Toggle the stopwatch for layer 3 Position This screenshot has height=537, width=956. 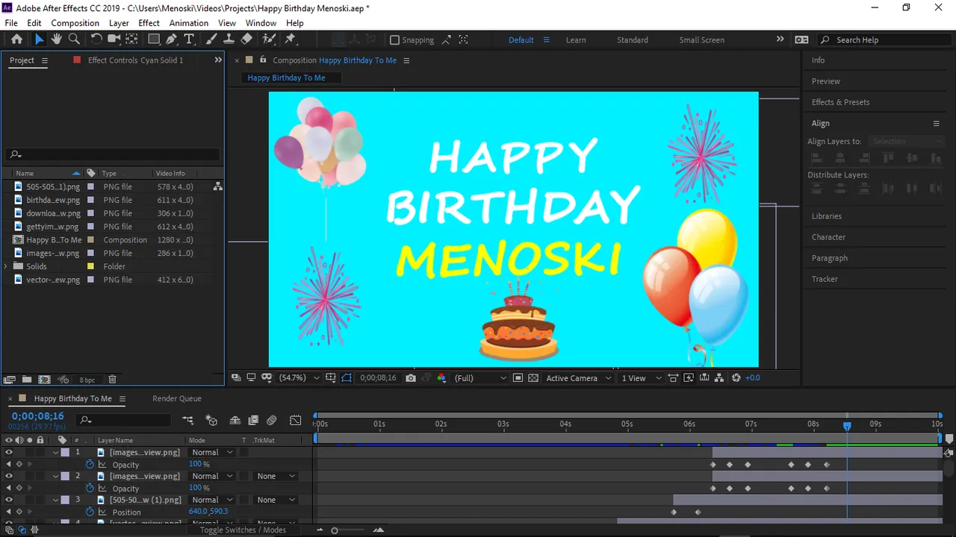90,512
